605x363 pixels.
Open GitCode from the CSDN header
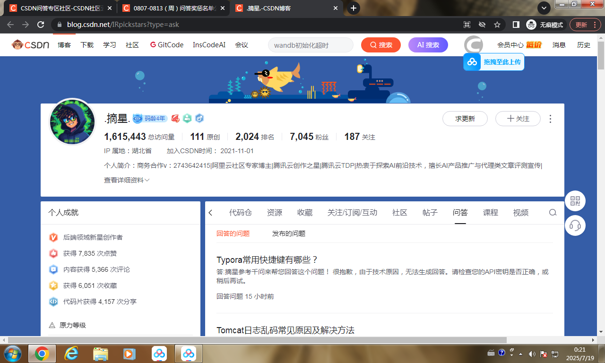coord(167,45)
